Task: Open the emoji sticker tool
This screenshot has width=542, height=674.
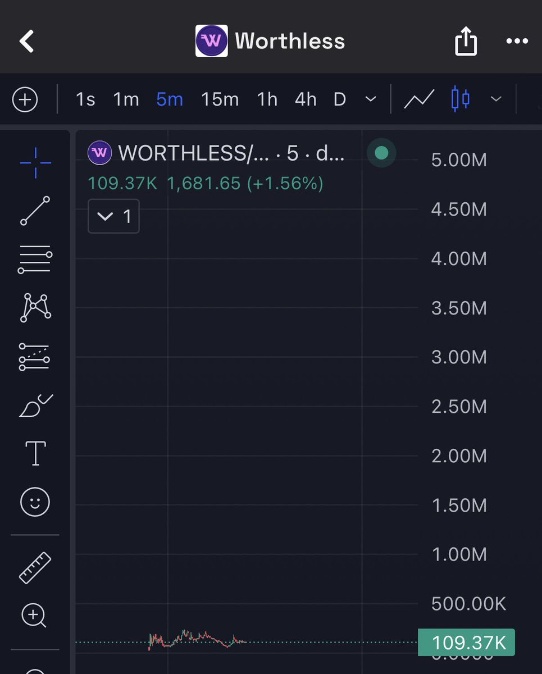Action: [35, 502]
